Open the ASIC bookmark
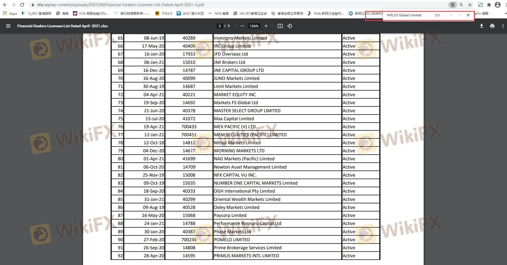The image size is (507, 265). pos(190,13)
